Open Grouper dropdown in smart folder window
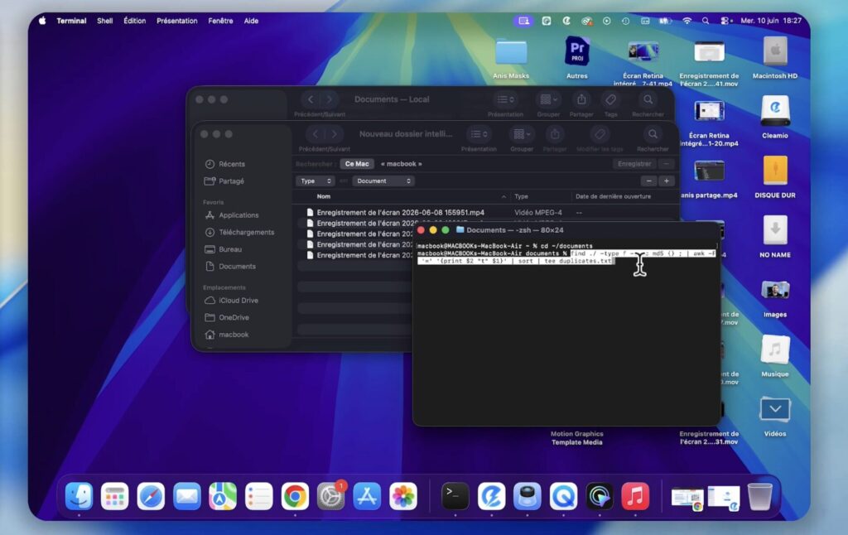848x535 pixels. pyautogui.click(x=522, y=134)
